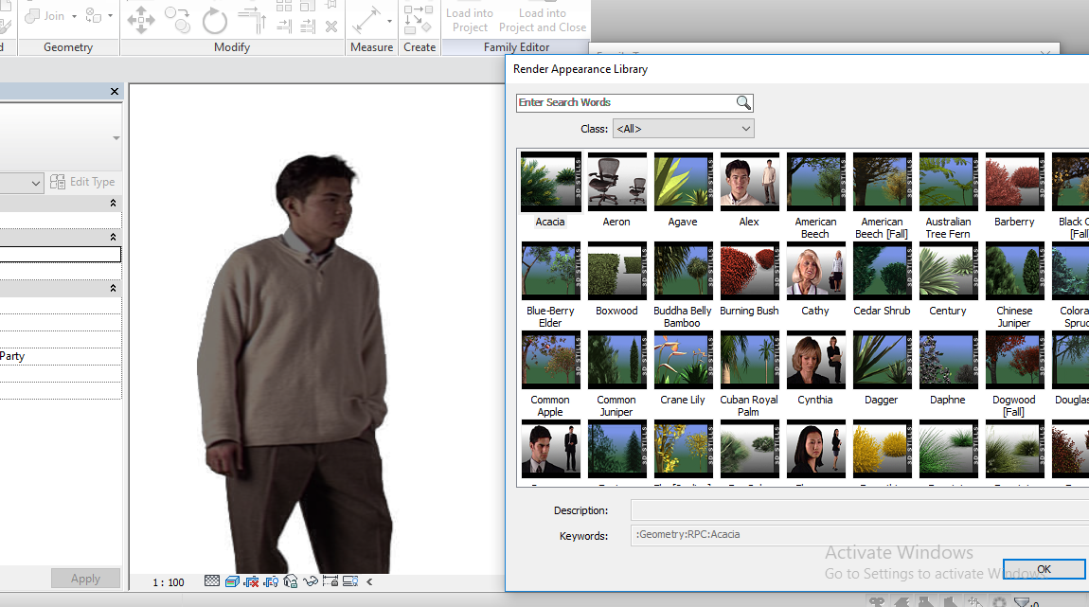Click the Delete tool in Modify panel
The image size is (1089, 607).
[330, 25]
